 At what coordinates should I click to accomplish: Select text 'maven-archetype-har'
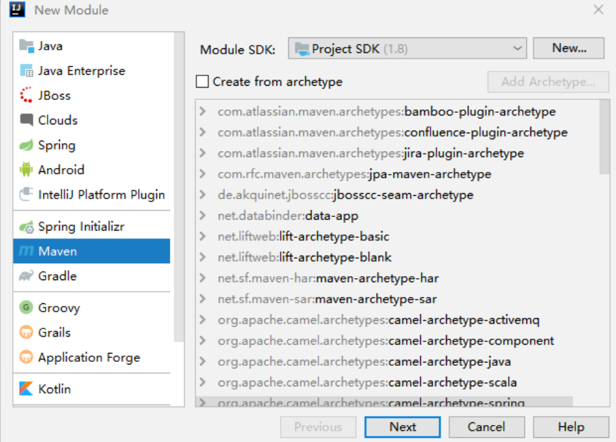[x=377, y=278]
